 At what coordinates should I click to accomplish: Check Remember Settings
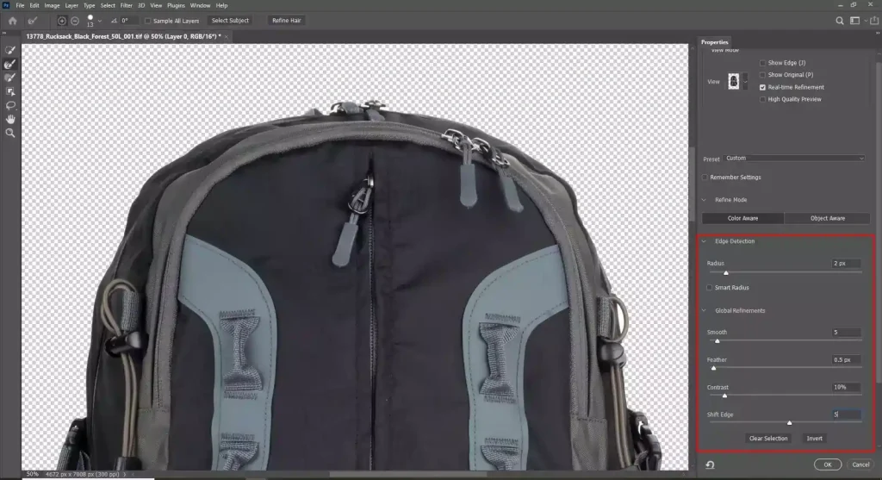pyautogui.click(x=705, y=178)
